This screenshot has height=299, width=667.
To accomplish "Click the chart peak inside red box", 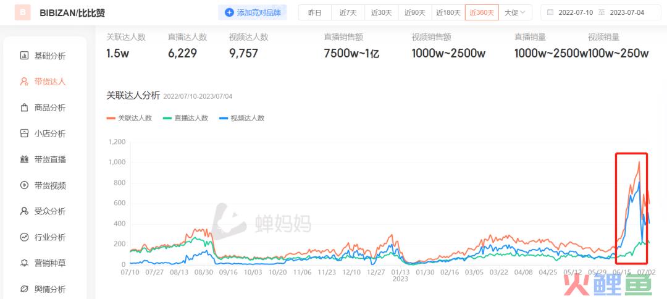I will point(639,162).
